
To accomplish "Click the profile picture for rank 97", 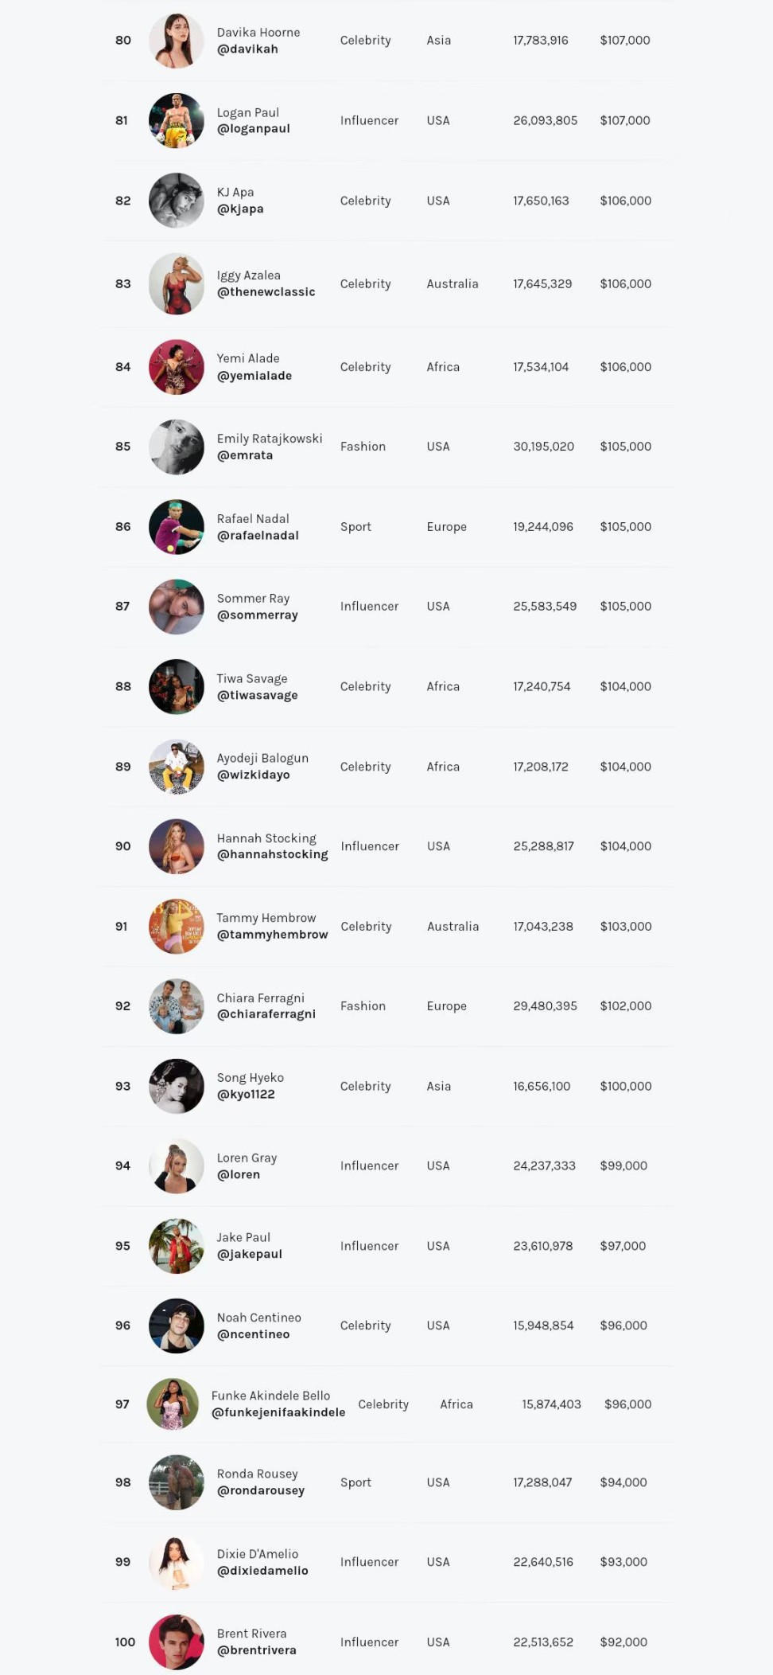I will pyautogui.click(x=173, y=1404).
